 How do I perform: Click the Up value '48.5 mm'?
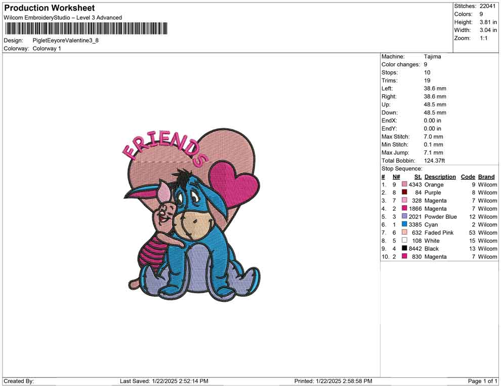coord(435,104)
